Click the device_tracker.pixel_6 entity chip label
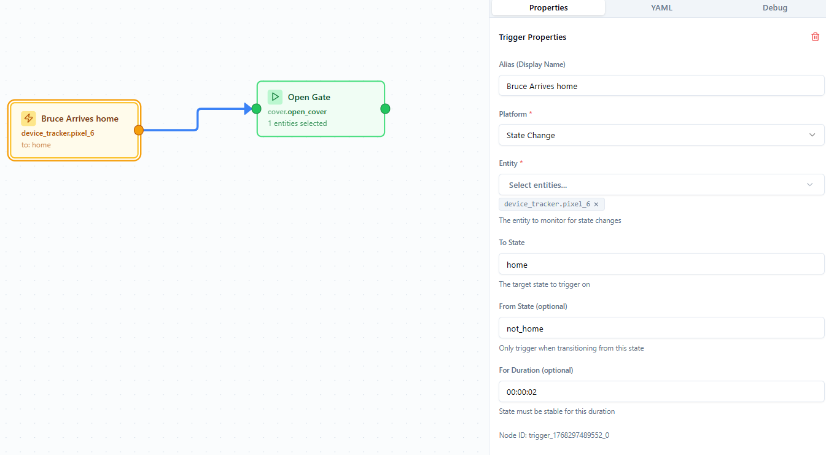 pyautogui.click(x=547, y=204)
